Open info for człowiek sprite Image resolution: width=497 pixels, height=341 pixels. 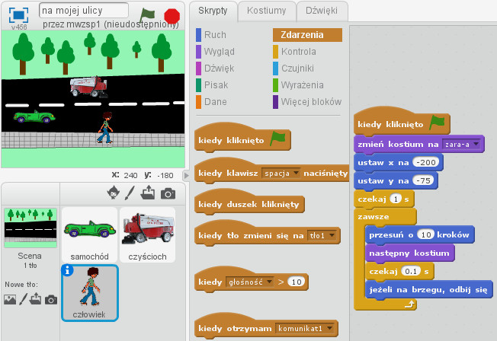pos(67,270)
